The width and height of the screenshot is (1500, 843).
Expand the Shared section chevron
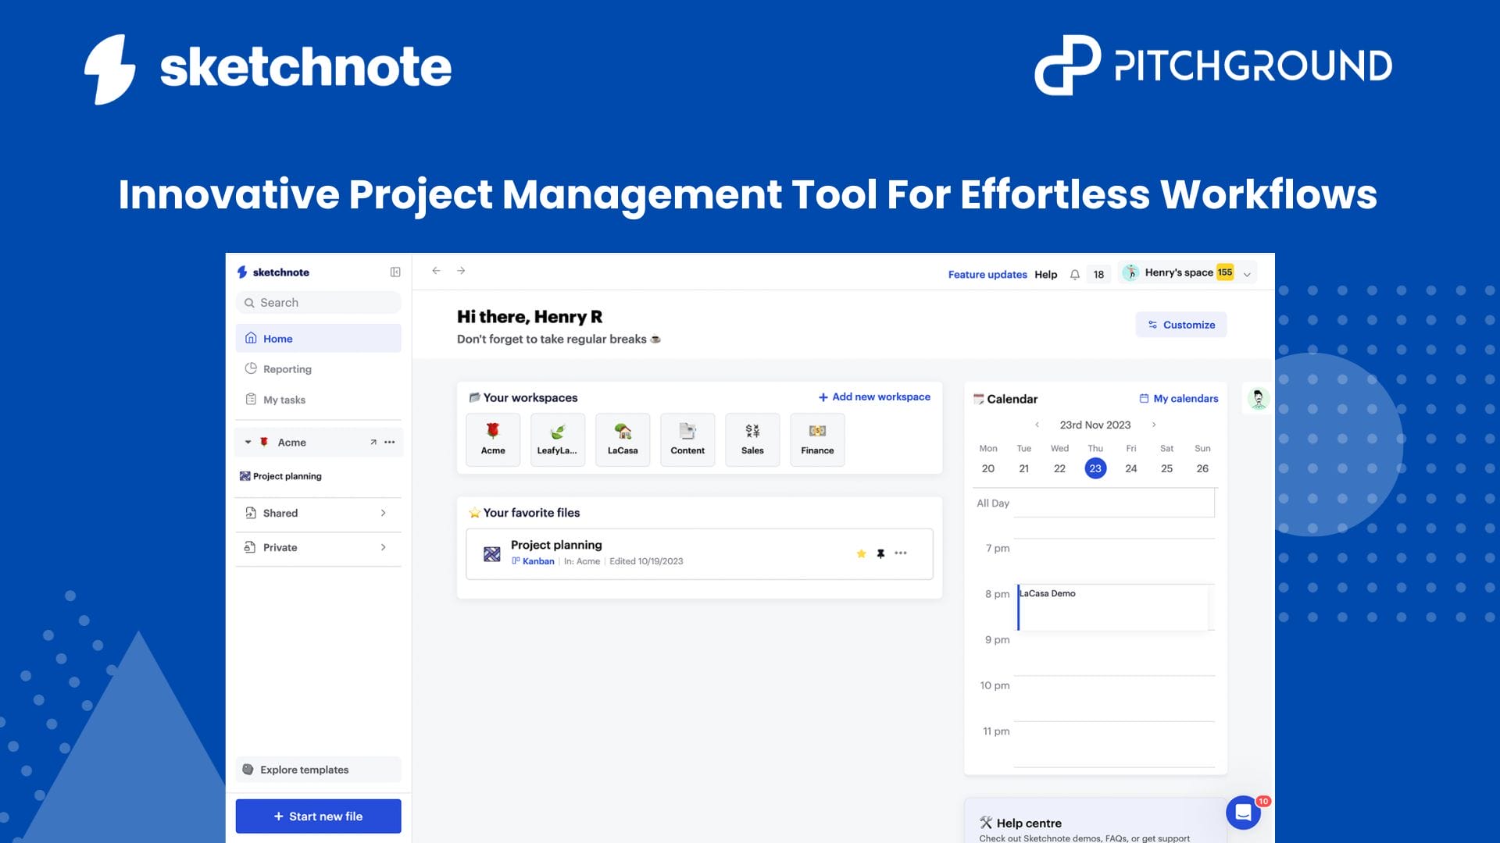pos(383,513)
